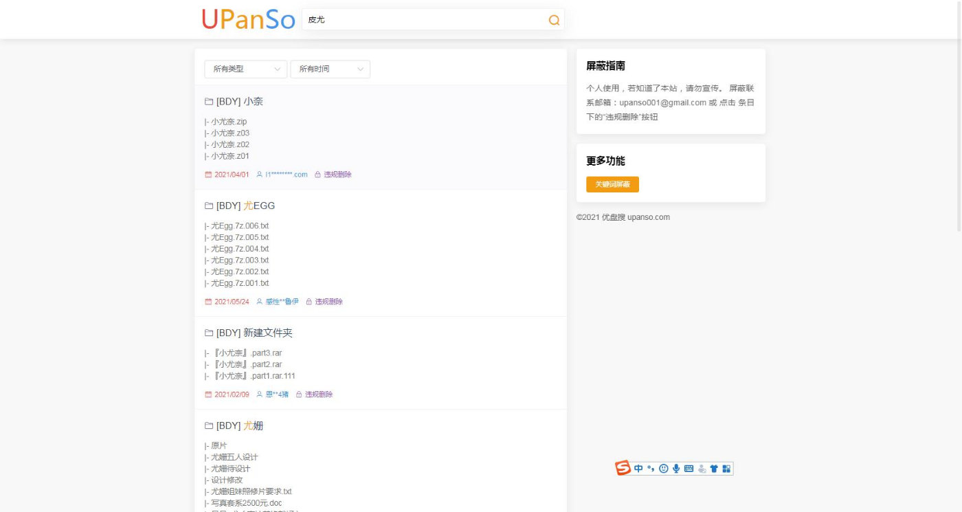This screenshot has width=962, height=512.
Task: Click the 关键词屏蔽 orange button
Action: [612, 184]
